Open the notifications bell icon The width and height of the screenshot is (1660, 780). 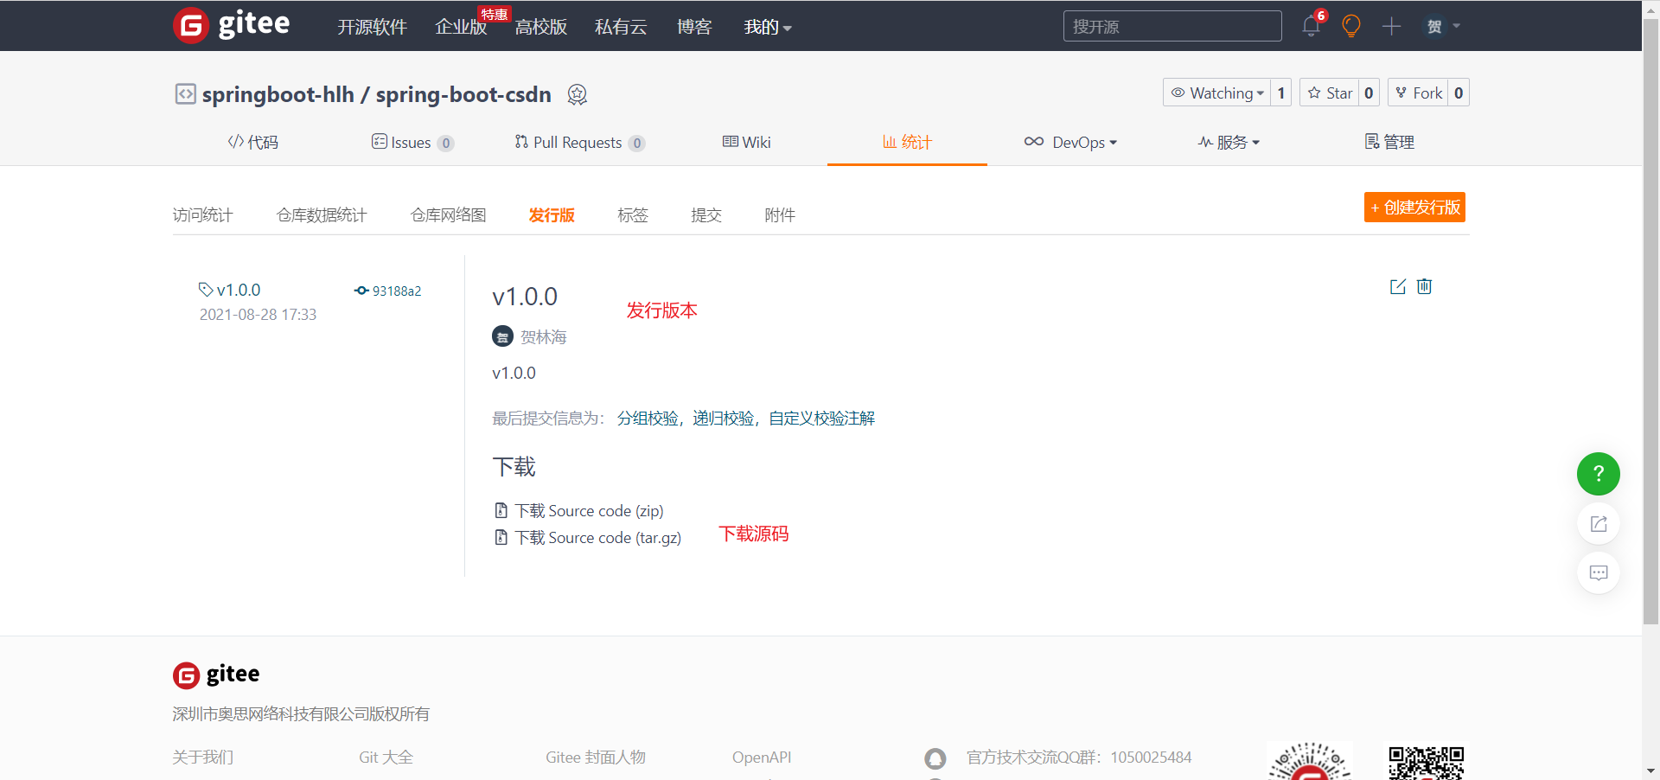point(1311,26)
